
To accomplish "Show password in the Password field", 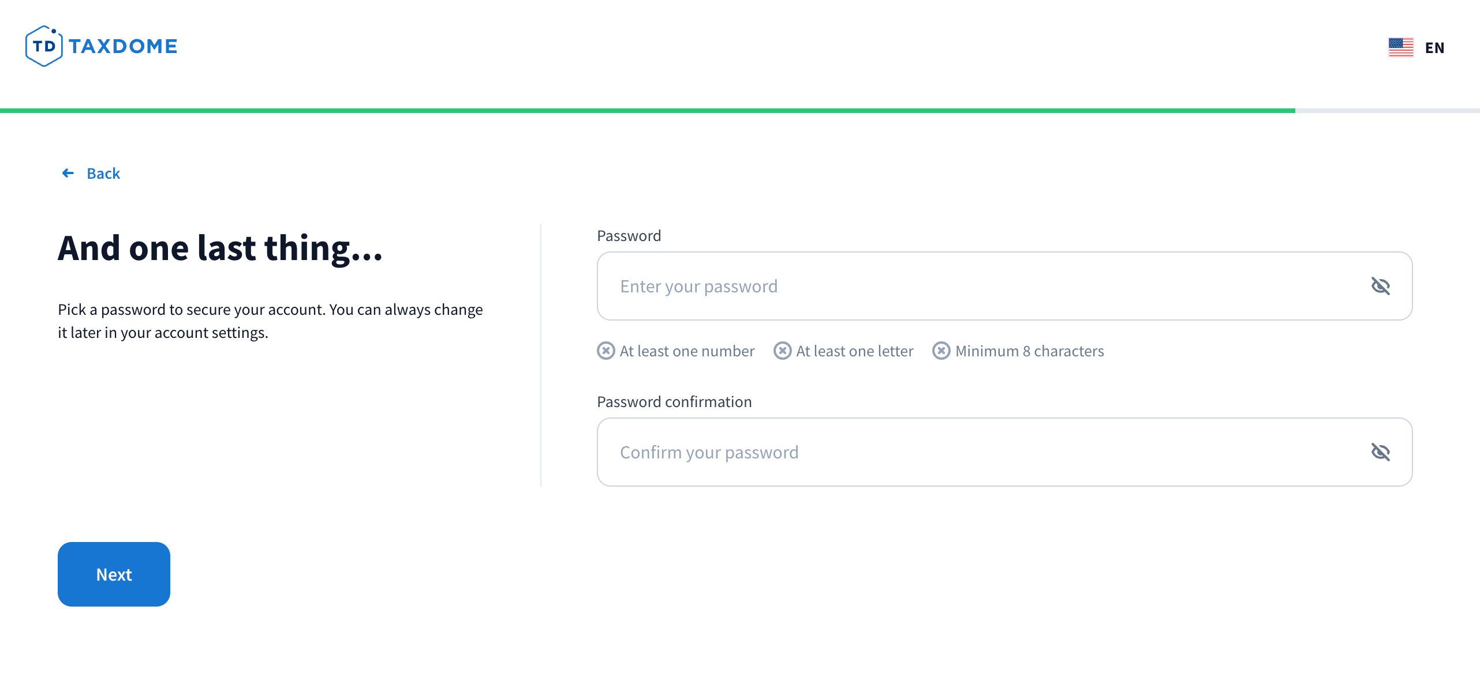I will click(1380, 286).
